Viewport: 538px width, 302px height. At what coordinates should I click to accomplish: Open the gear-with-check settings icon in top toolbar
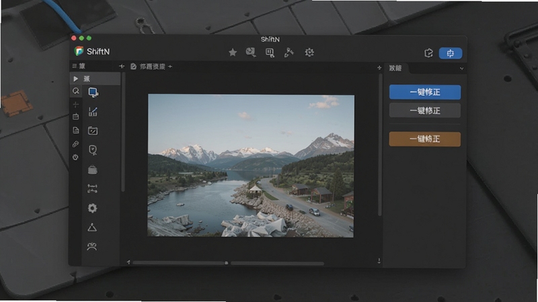309,52
